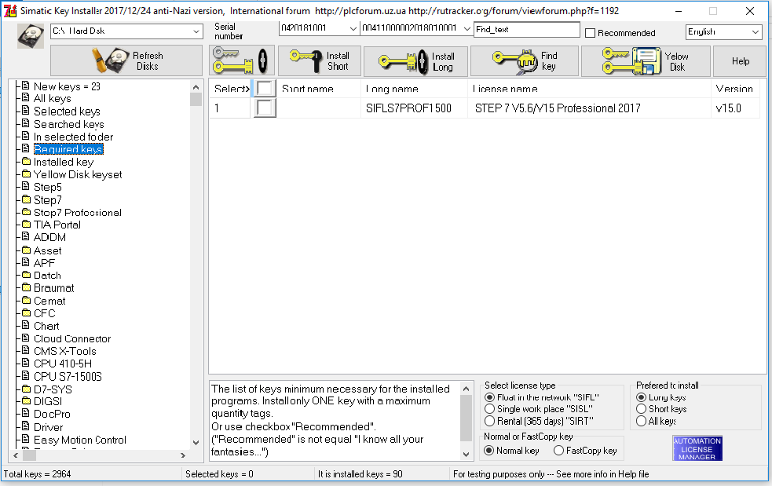Click the Refresh Disks button
The height and width of the screenshot is (486, 772).
pos(126,60)
